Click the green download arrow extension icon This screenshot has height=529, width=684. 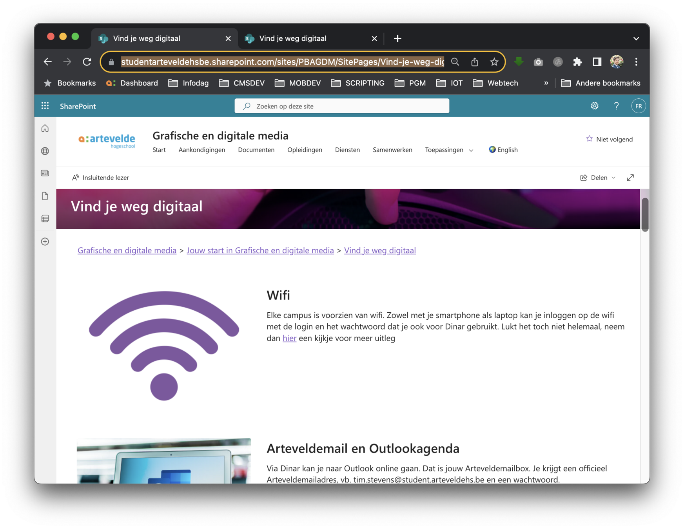coord(519,62)
